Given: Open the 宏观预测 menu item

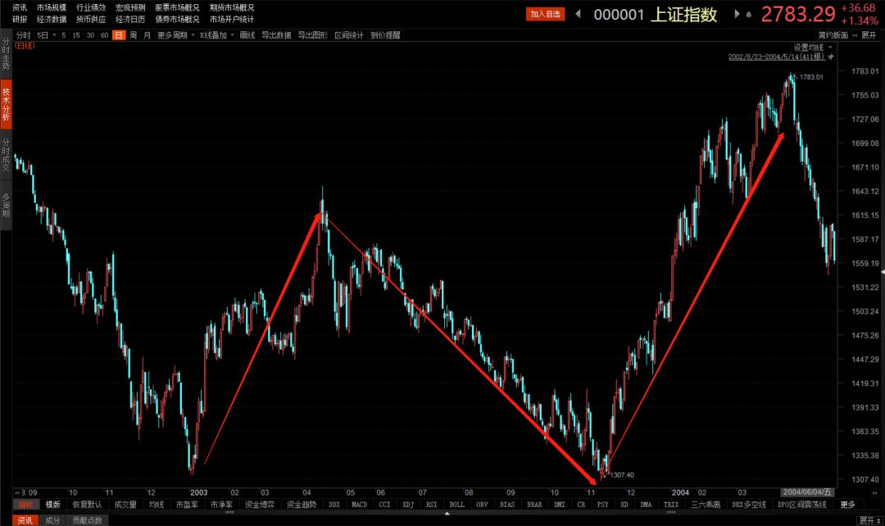Looking at the screenshot, I should (x=129, y=7).
